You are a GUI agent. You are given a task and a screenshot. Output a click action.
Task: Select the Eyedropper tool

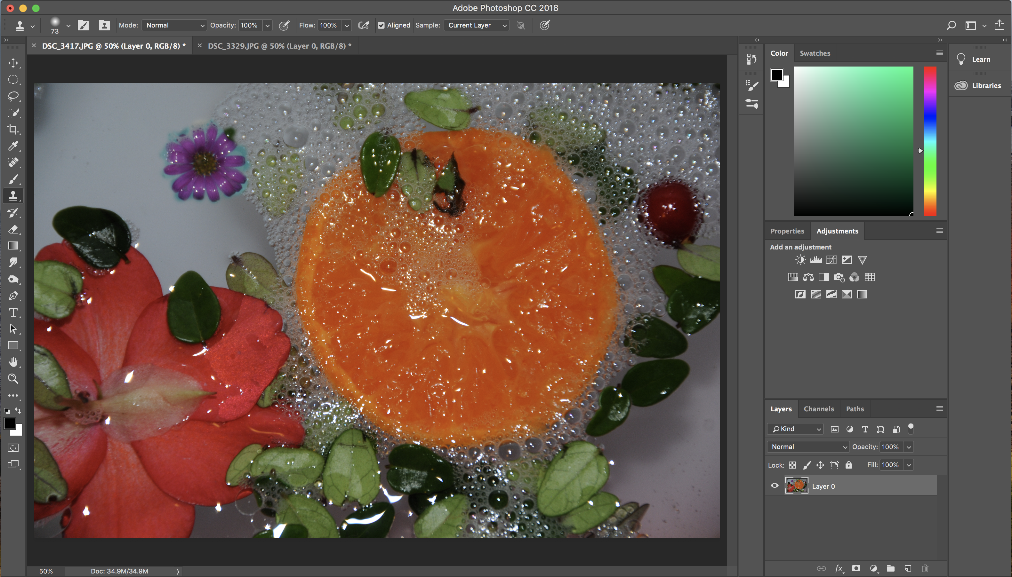(13, 146)
